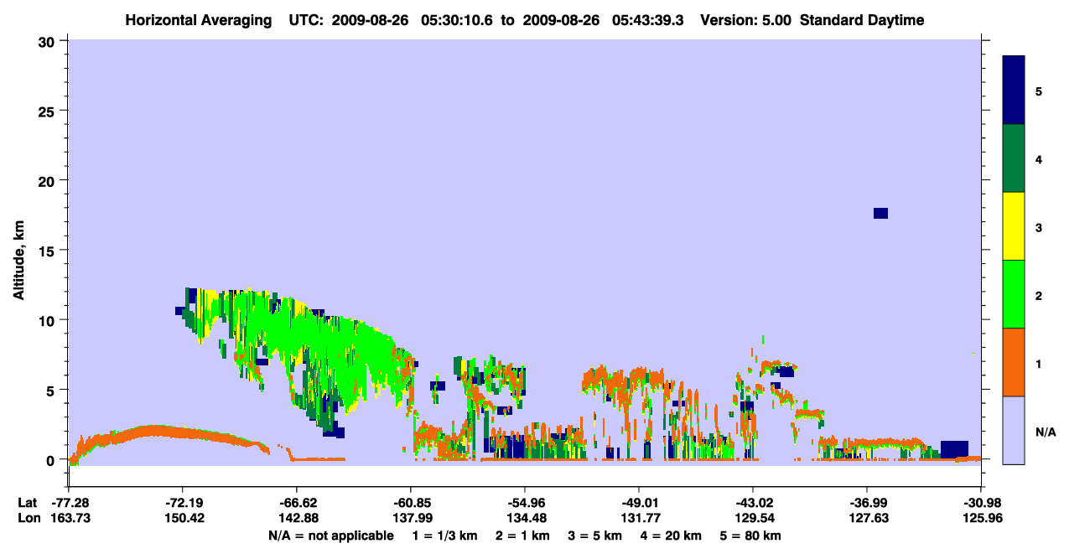The height and width of the screenshot is (559, 1090).
Task: Click the legend text '1 = 1/3 km'
Action: click(445, 536)
